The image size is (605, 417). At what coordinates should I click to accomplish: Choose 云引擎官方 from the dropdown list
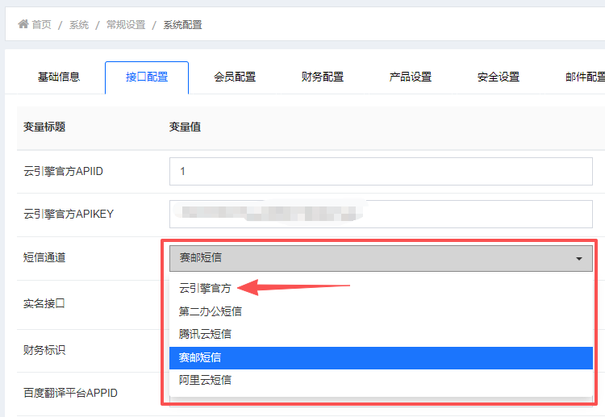(x=205, y=288)
